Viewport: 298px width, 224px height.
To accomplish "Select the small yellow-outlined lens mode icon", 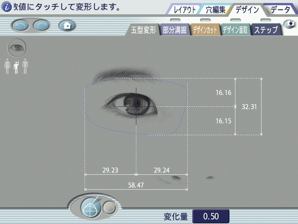I will point(110,208).
